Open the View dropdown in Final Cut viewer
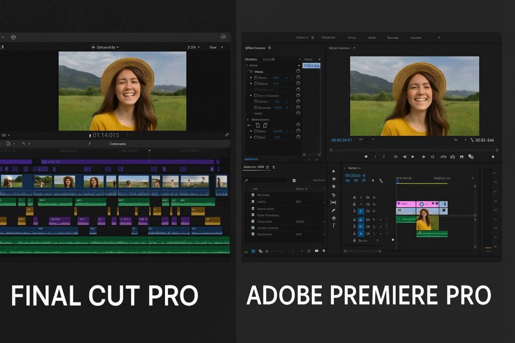515x343 pixels. tap(216, 47)
